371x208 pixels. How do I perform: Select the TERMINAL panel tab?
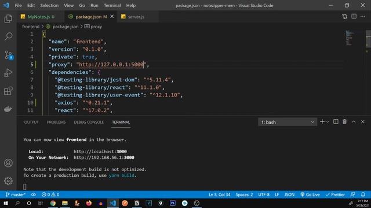pos(121,122)
